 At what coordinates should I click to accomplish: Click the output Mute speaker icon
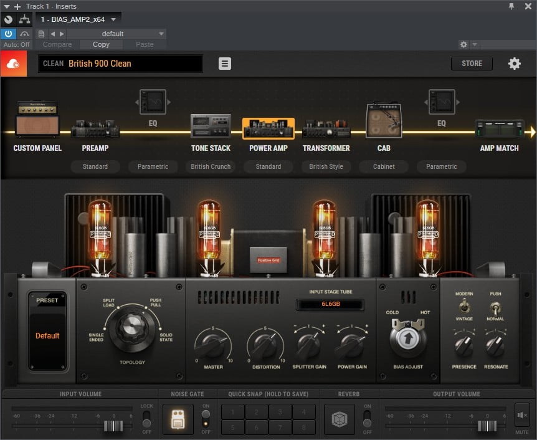click(x=522, y=415)
